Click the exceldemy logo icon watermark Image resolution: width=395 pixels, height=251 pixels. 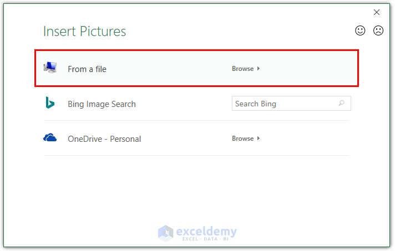pyautogui.click(x=165, y=233)
